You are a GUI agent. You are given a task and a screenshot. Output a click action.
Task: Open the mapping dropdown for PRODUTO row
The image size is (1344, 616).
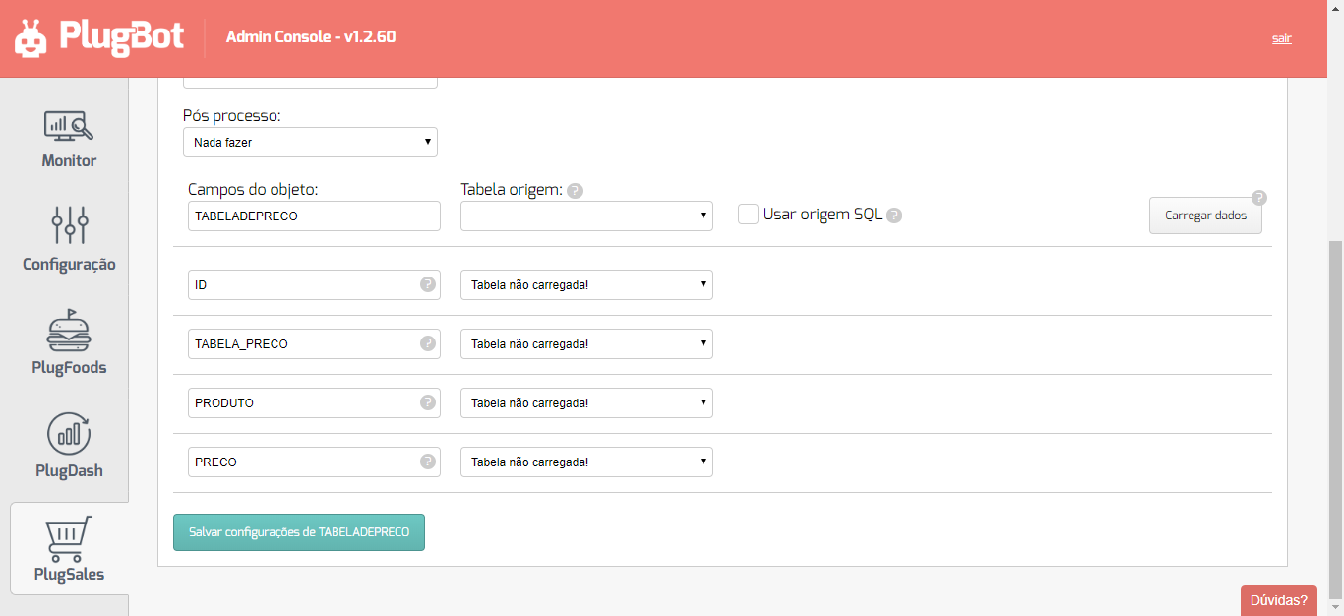tap(586, 402)
